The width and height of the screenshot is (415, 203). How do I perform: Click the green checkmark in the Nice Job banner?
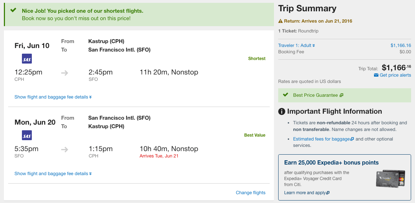pos(13,10)
